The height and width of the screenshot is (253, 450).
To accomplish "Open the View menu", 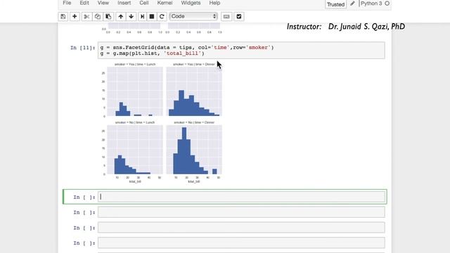I will pyautogui.click(x=103, y=3).
